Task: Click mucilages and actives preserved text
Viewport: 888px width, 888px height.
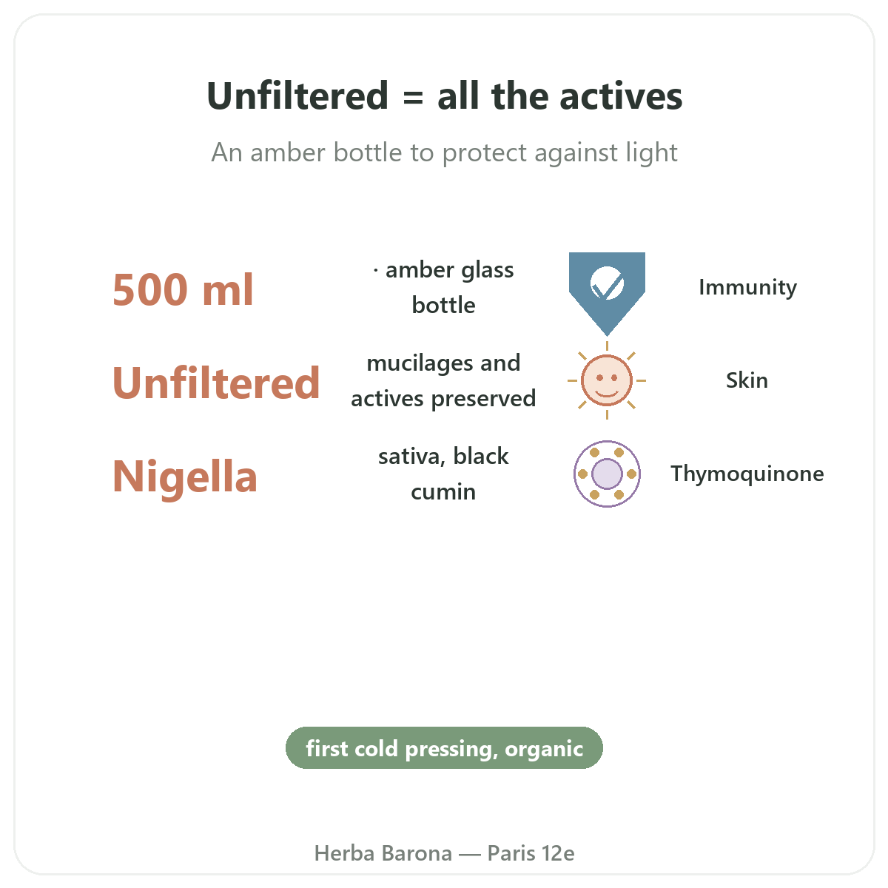Action: [443, 380]
